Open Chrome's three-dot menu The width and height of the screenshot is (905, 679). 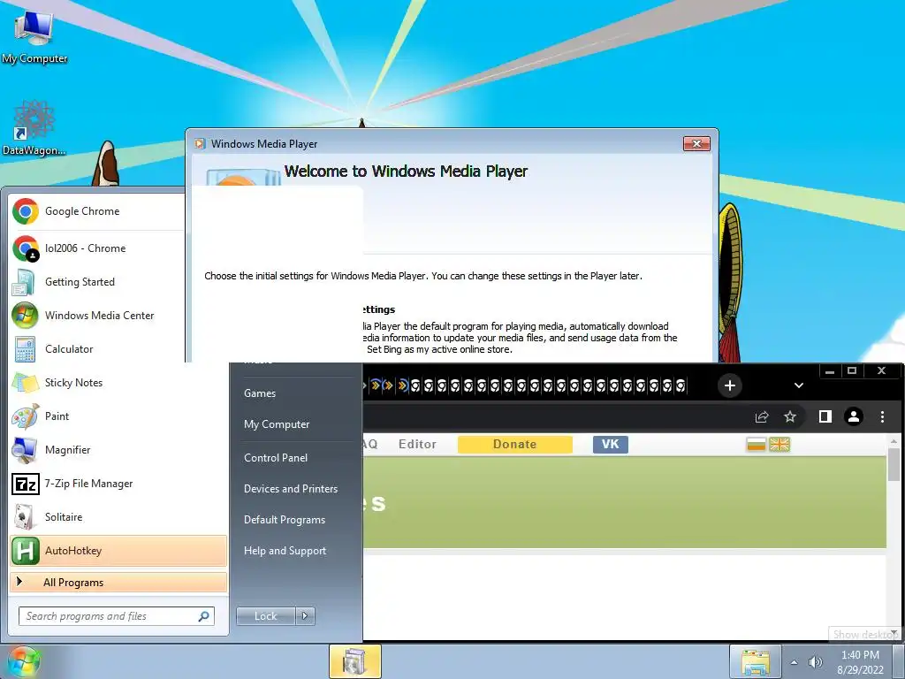(x=883, y=416)
